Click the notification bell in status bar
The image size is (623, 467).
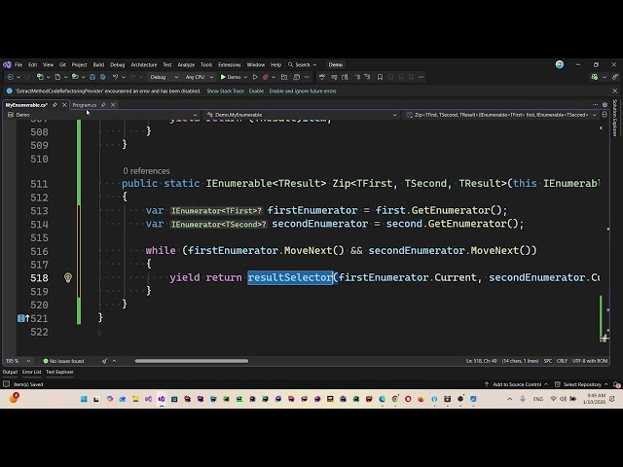(613, 384)
